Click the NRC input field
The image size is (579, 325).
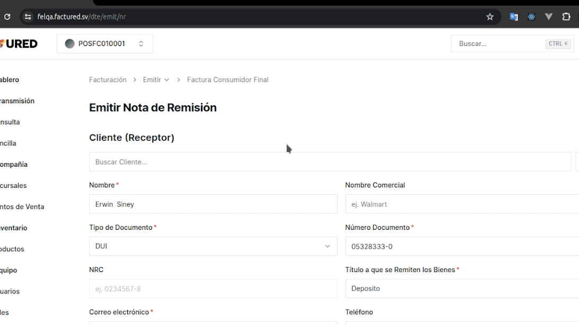(213, 289)
